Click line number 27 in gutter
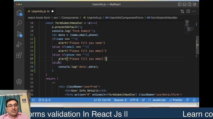The height and width of the screenshot is (119, 213). click(x=32, y=59)
